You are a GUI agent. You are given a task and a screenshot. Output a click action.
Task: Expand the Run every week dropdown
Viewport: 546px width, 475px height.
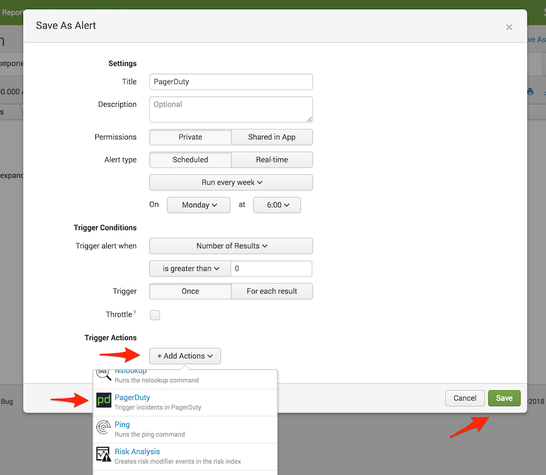(x=231, y=182)
